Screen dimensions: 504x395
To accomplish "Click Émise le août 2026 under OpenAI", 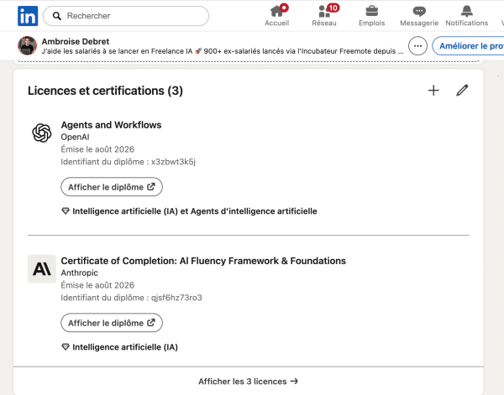I will [x=97, y=149].
